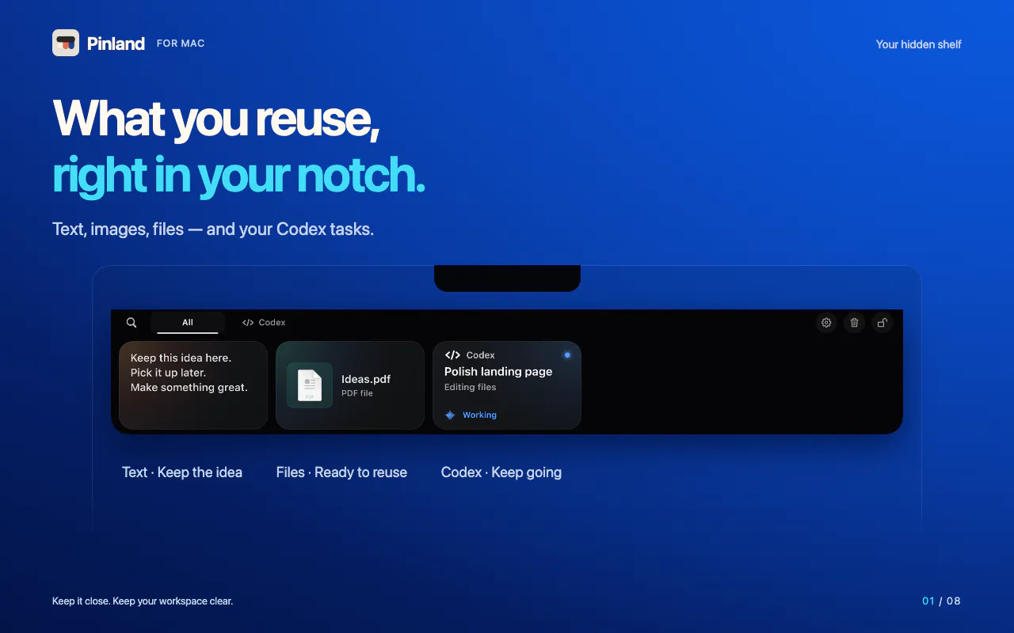The height and width of the screenshot is (633, 1014).
Task: Click the trash icon to clear items
Action: click(x=854, y=322)
